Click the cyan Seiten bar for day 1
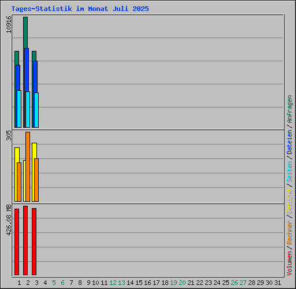Viewport: 296px width, 289px height. tap(19, 109)
